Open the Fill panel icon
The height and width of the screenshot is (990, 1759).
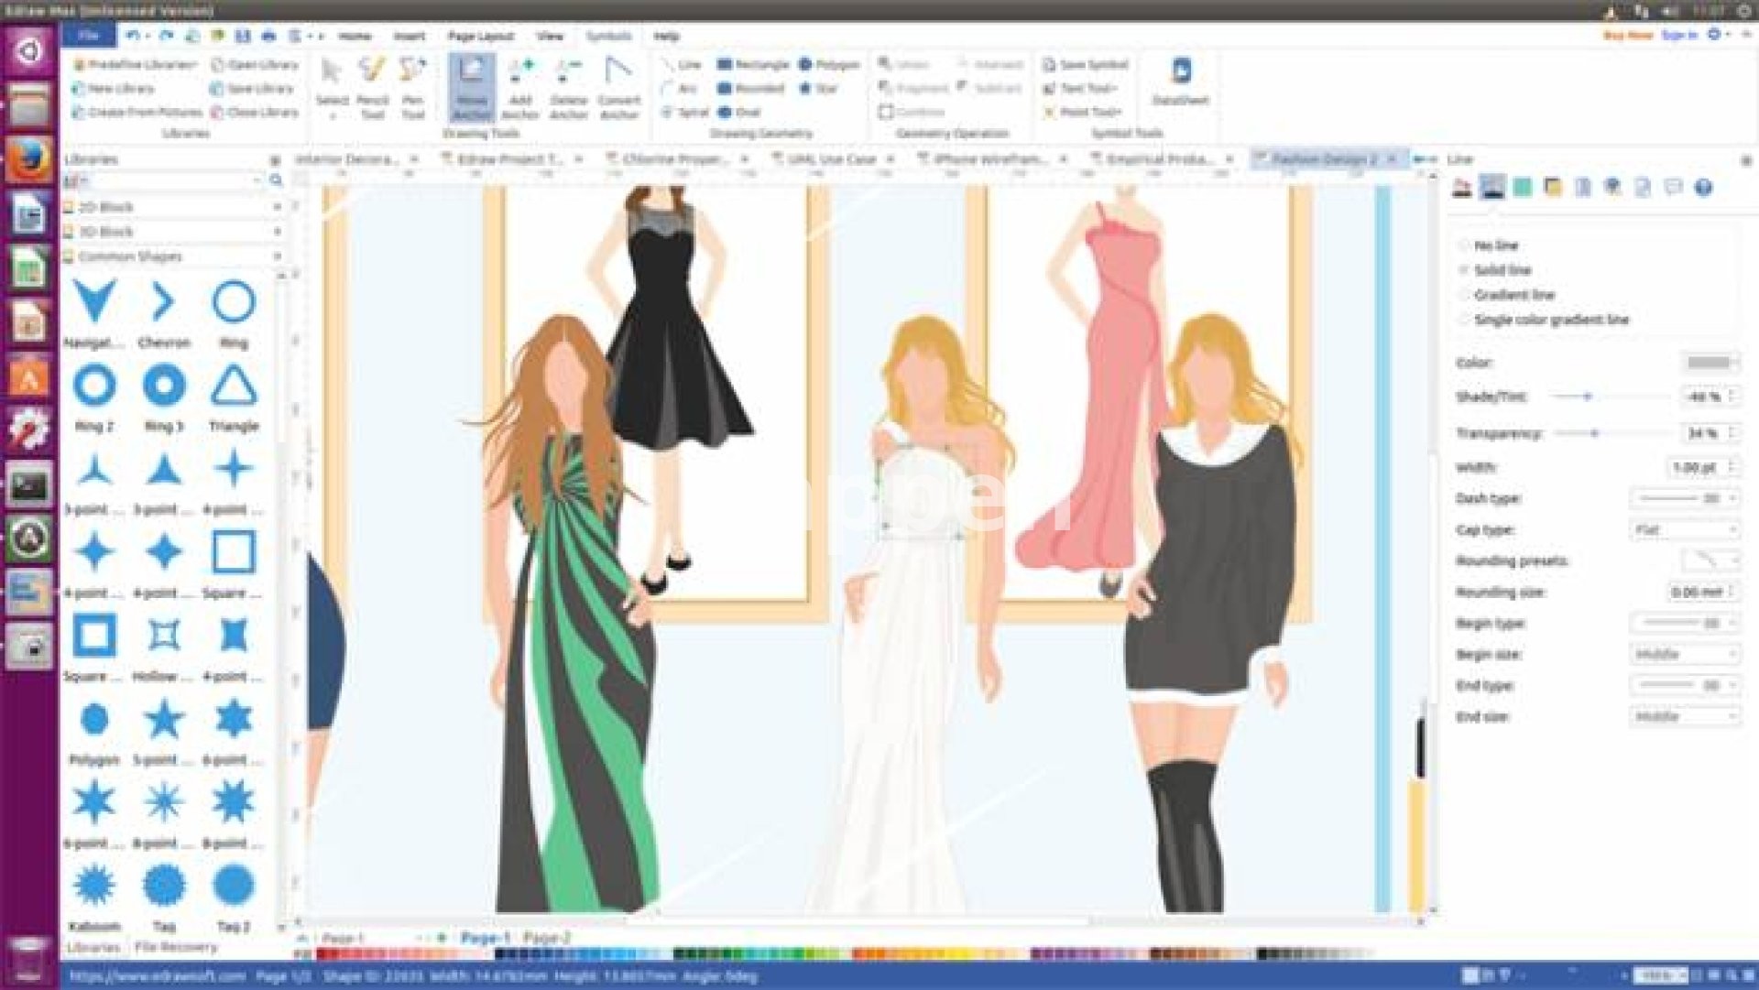point(1462,188)
